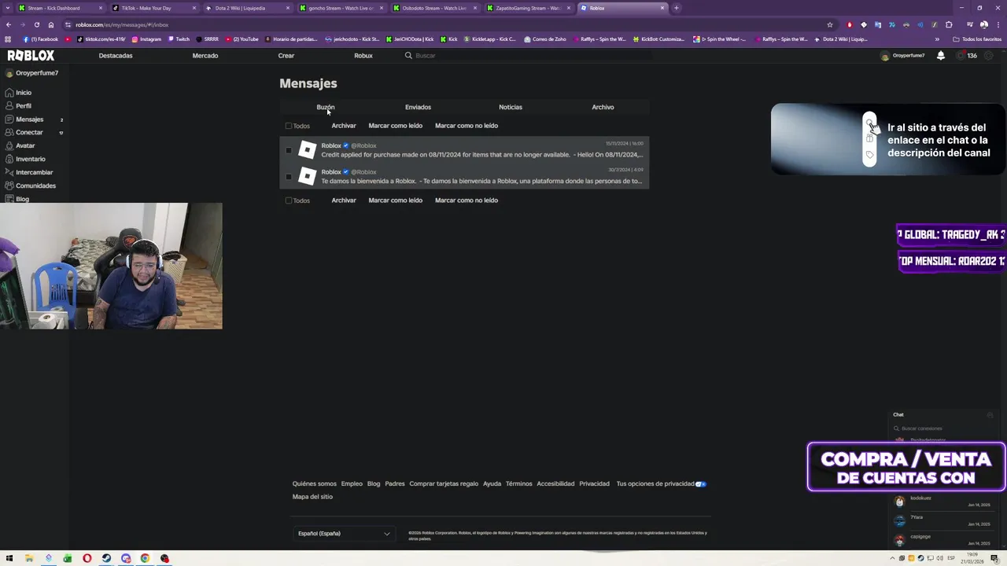Open Opera from the Windows taskbar
Image resolution: width=1007 pixels, height=566 pixels.
tap(87, 559)
